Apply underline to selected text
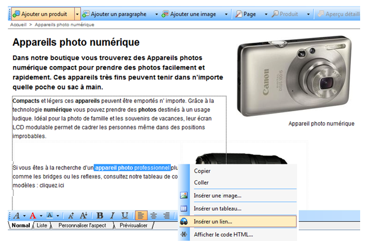Screen dimensions: 366x241 tap(125, 216)
